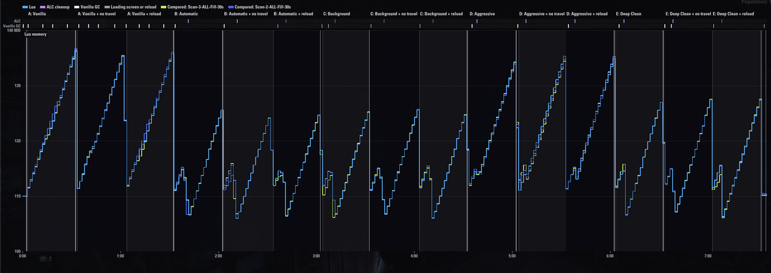Select the 'A: Vanilla + reload' label
771x273 pixels.
coord(144,13)
